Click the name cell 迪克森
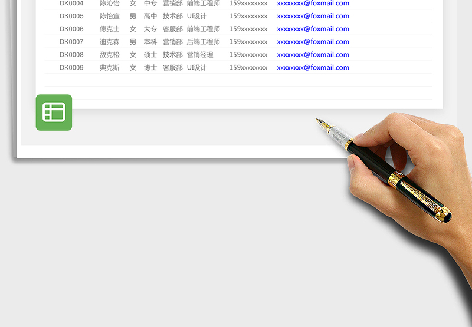The image size is (472, 327). [110, 42]
